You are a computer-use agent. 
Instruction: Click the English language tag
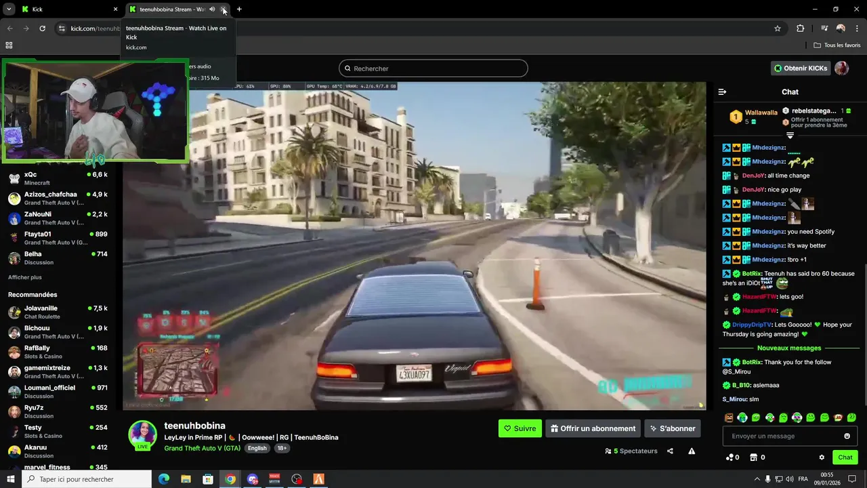tap(257, 448)
